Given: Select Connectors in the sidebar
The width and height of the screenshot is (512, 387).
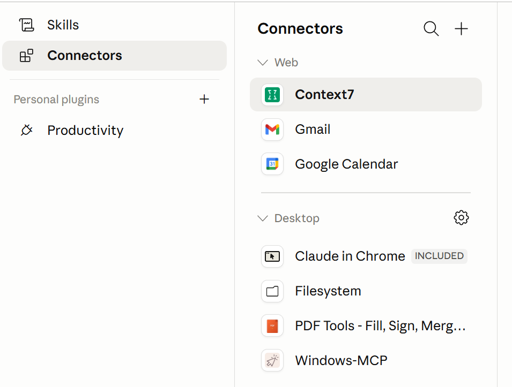Looking at the screenshot, I should [x=114, y=56].
